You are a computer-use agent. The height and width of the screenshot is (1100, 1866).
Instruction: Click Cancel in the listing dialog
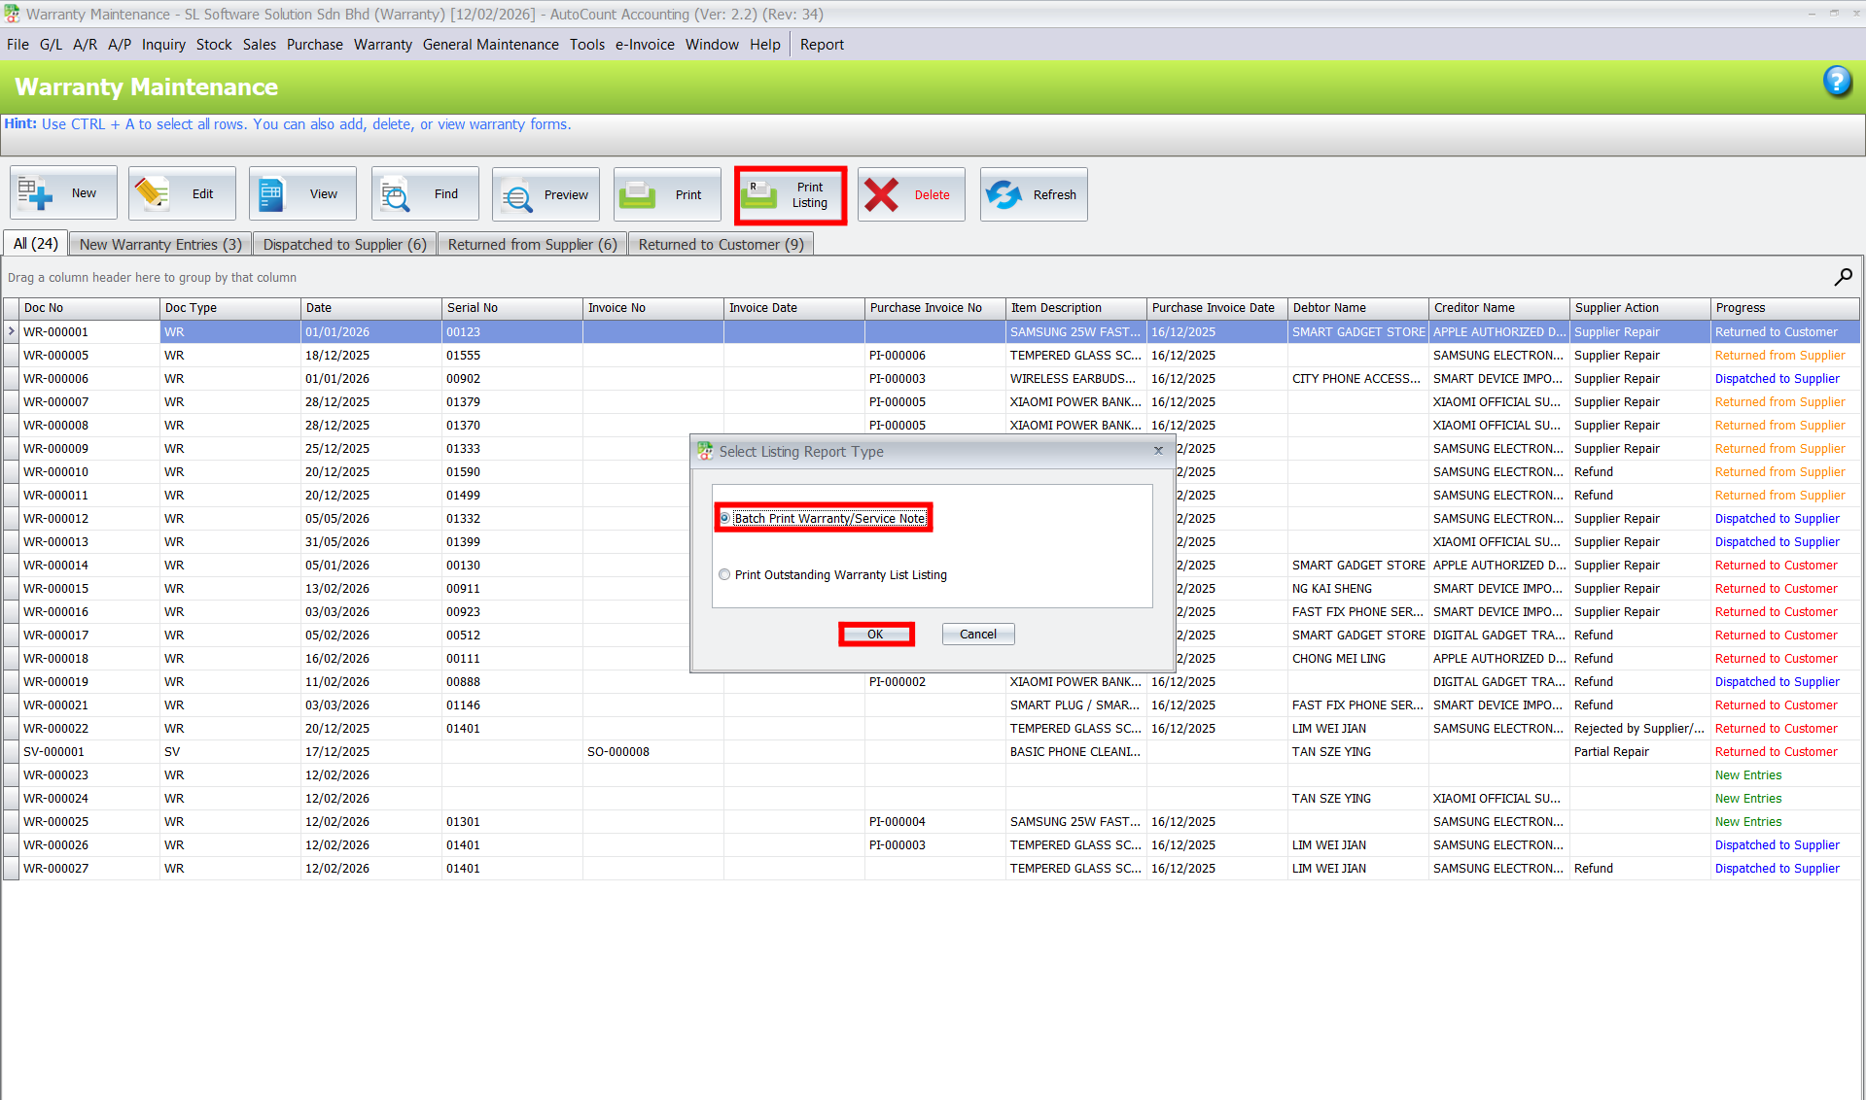977,635
